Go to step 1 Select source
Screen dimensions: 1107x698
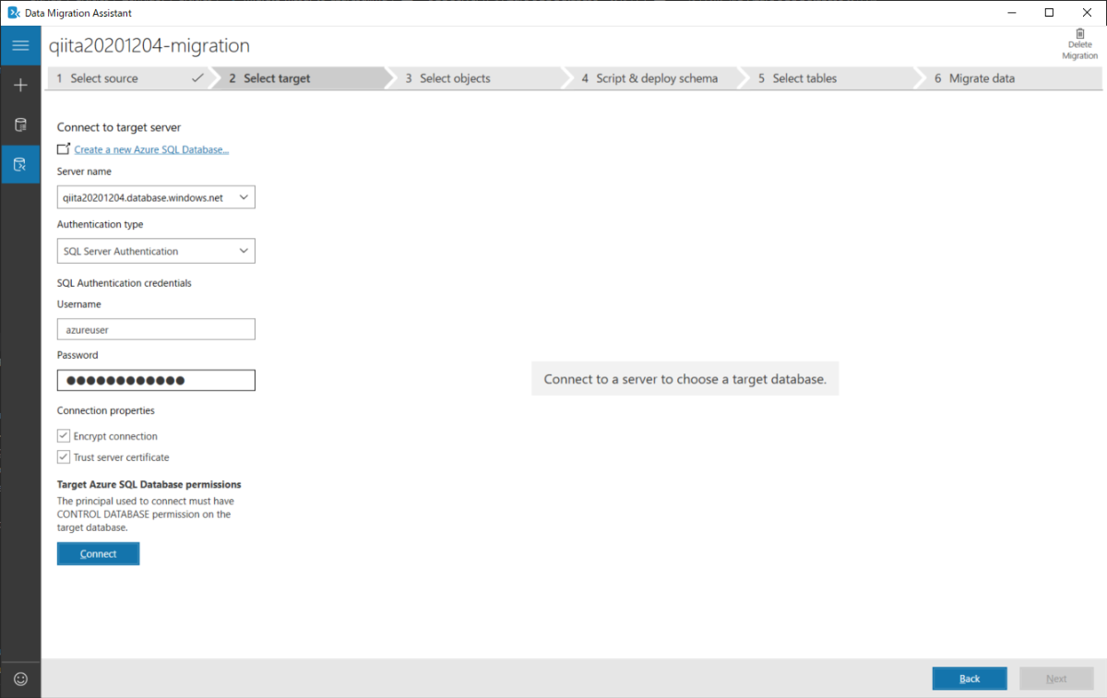pyautogui.click(x=129, y=78)
